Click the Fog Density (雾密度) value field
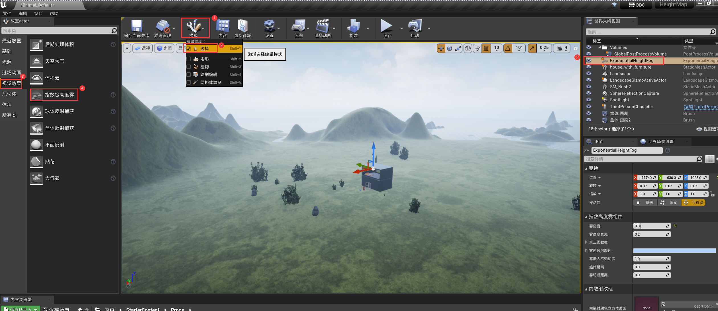 tap(652, 226)
